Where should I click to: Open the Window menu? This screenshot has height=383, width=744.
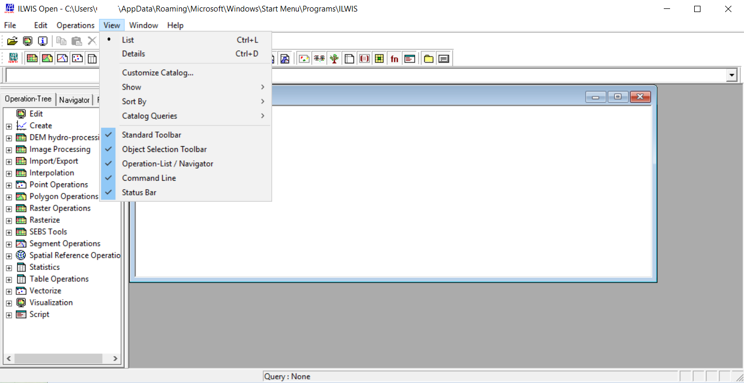143,25
